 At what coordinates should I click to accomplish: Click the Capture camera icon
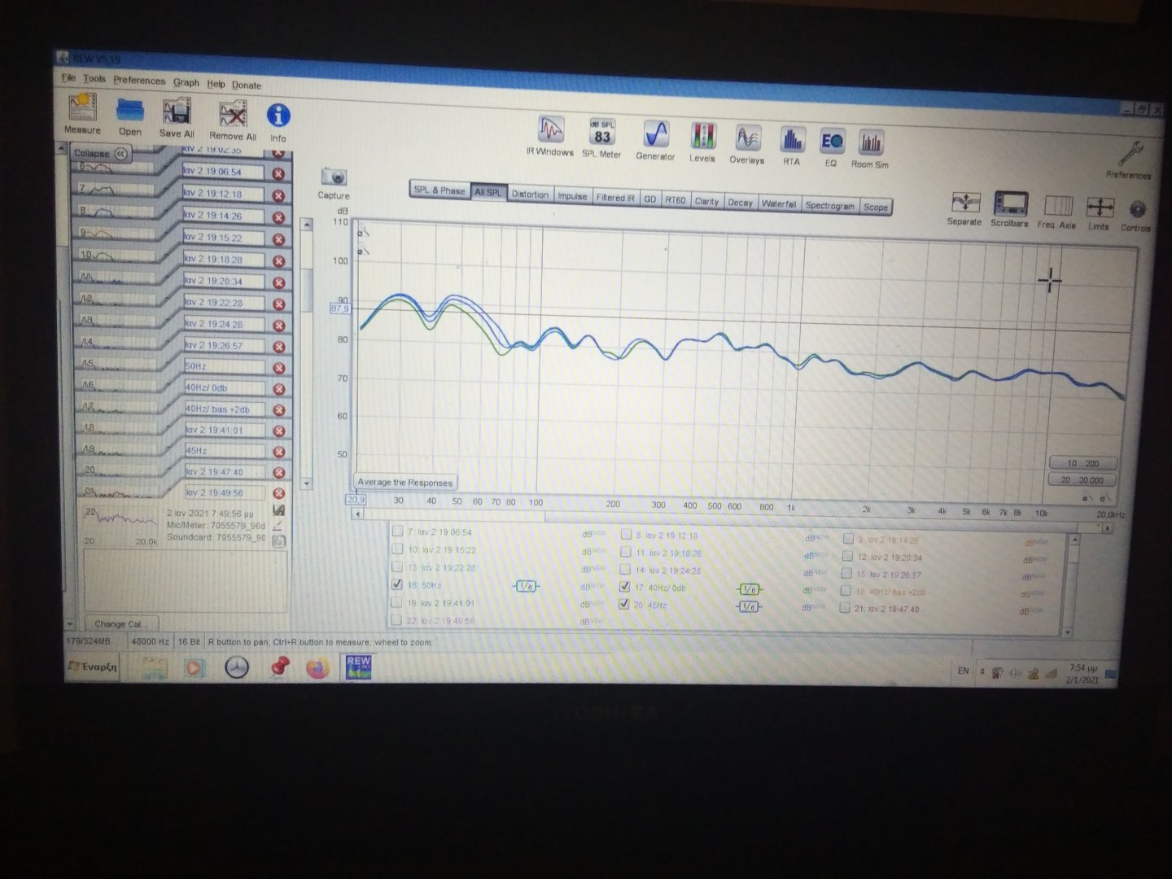(334, 177)
